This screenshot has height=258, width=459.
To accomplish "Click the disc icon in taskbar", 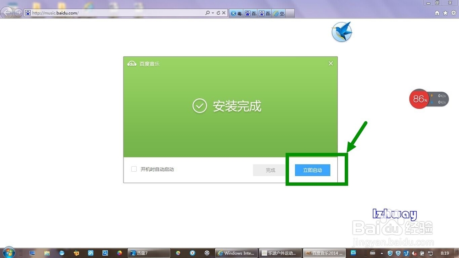I will [x=178, y=253].
